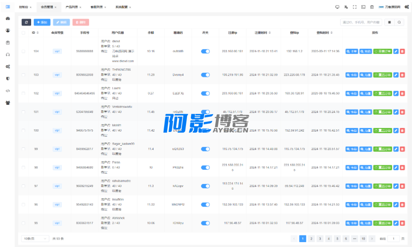Click the refresh icon button above the table
Screen dimensions: 412x247
tap(26, 22)
